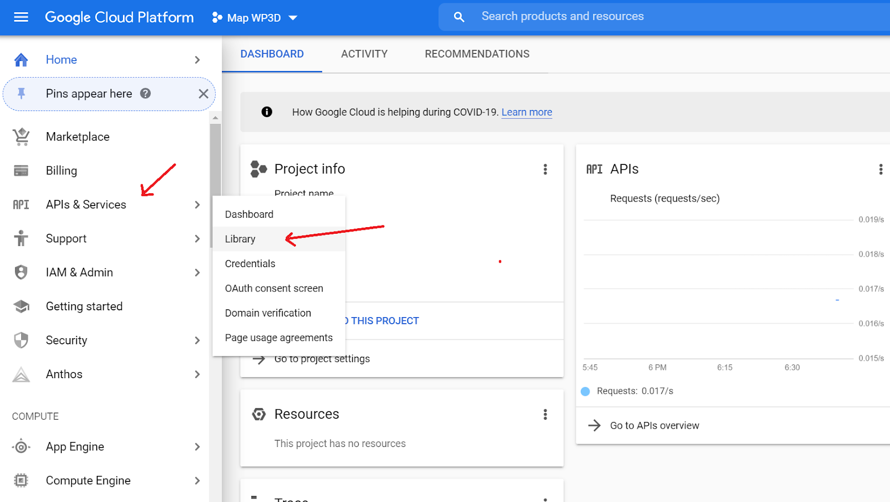Expand the Support submenu chevron
890x502 pixels.
tap(197, 238)
